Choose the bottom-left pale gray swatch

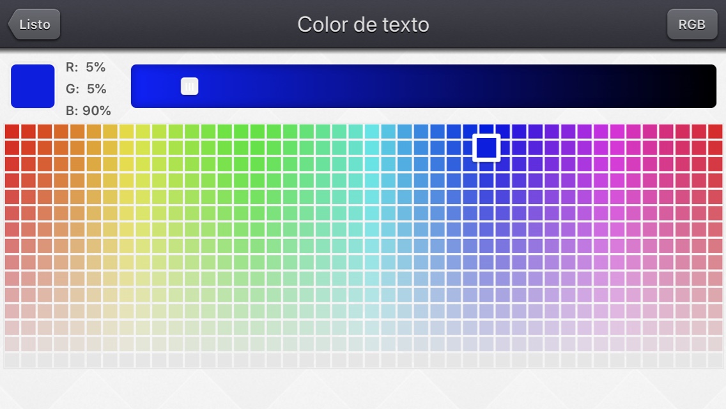pyautogui.click(x=12, y=360)
